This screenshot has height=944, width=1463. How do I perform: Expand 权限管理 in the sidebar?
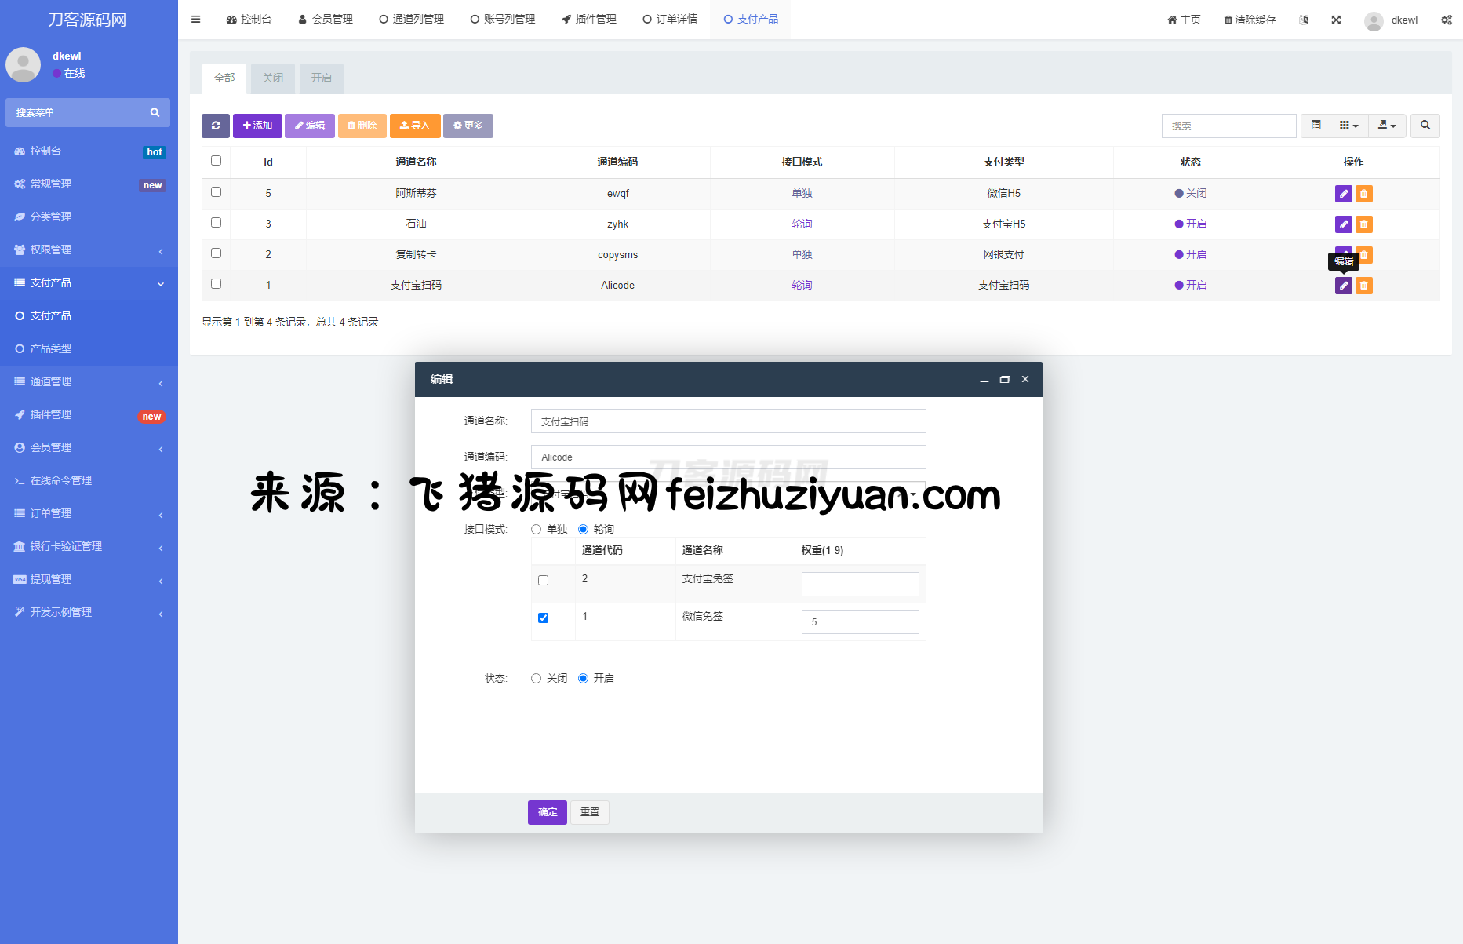pos(89,250)
